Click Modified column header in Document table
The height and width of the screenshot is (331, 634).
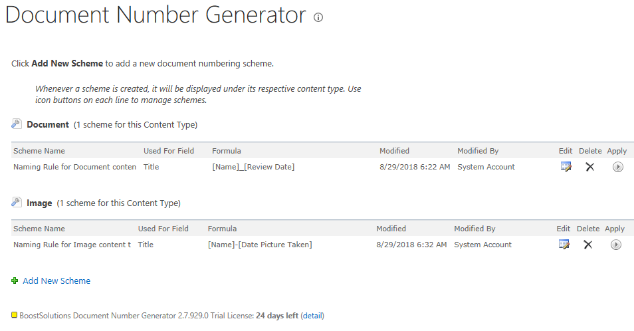pos(394,151)
